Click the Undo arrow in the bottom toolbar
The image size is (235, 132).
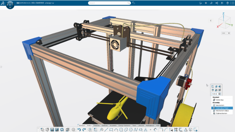click(x=79, y=130)
